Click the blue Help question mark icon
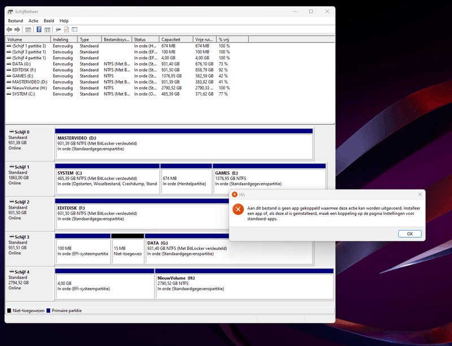 point(39,29)
